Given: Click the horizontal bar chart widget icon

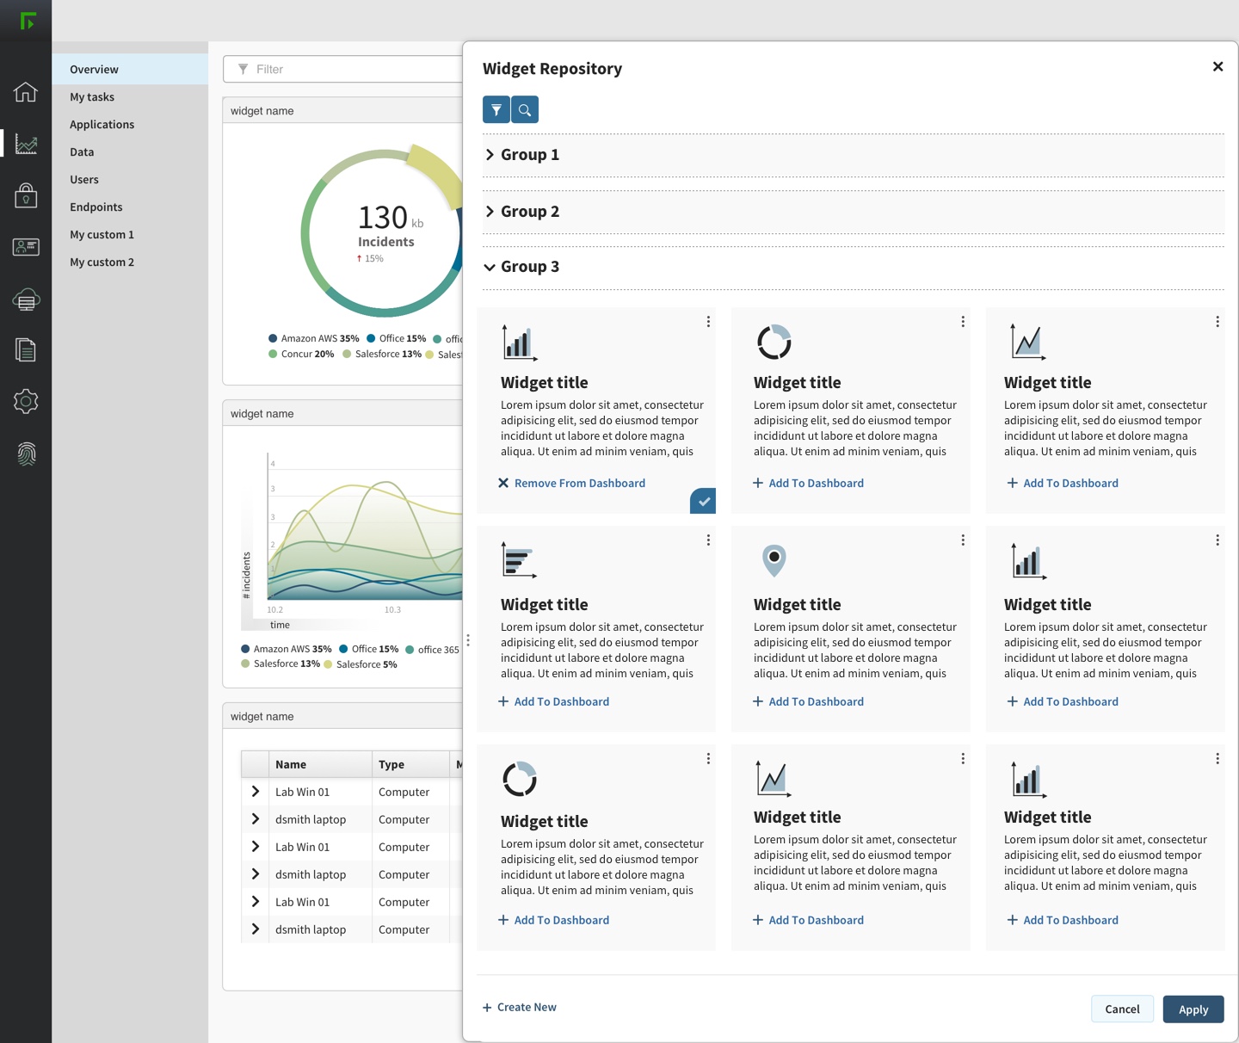Looking at the screenshot, I should pyautogui.click(x=519, y=560).
